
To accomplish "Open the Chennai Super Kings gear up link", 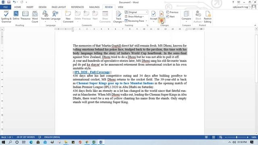I will (115, 83).
